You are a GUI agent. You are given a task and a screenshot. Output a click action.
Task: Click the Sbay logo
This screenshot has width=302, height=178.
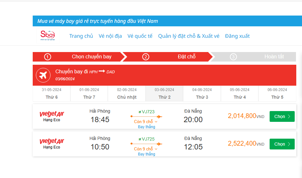[x=48, y=36]
